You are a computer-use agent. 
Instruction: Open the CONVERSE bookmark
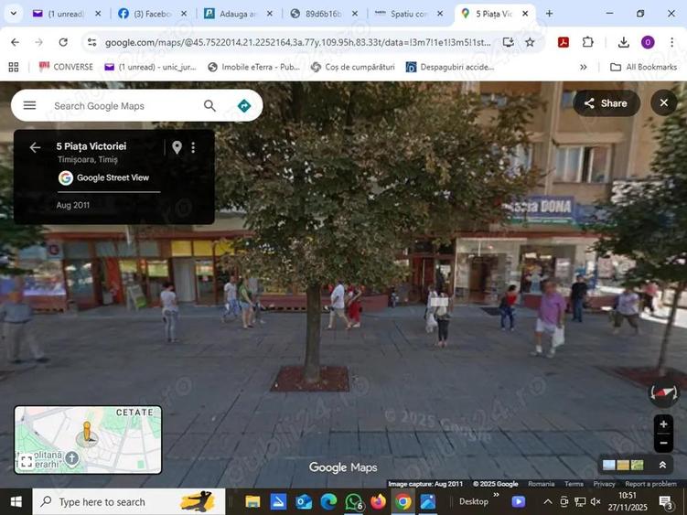click(66, 67)
